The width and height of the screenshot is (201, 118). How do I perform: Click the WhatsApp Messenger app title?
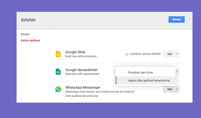[83, 87]
